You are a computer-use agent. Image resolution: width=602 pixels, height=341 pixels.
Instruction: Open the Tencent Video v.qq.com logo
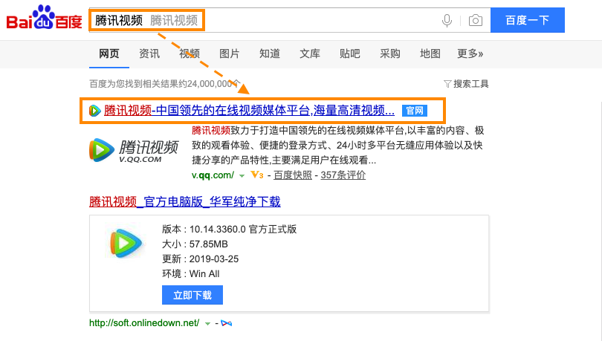pos(134,150)
